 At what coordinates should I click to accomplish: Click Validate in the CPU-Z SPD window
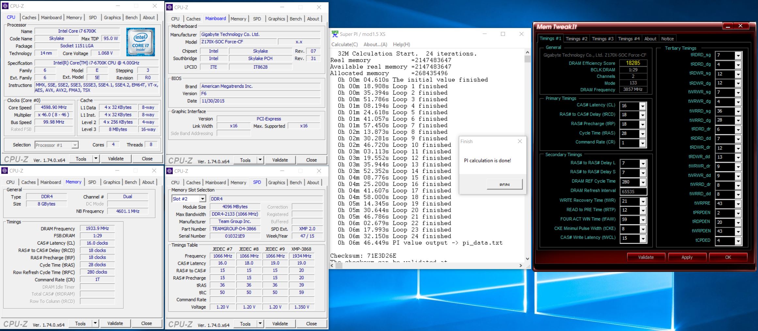[280, 324]
